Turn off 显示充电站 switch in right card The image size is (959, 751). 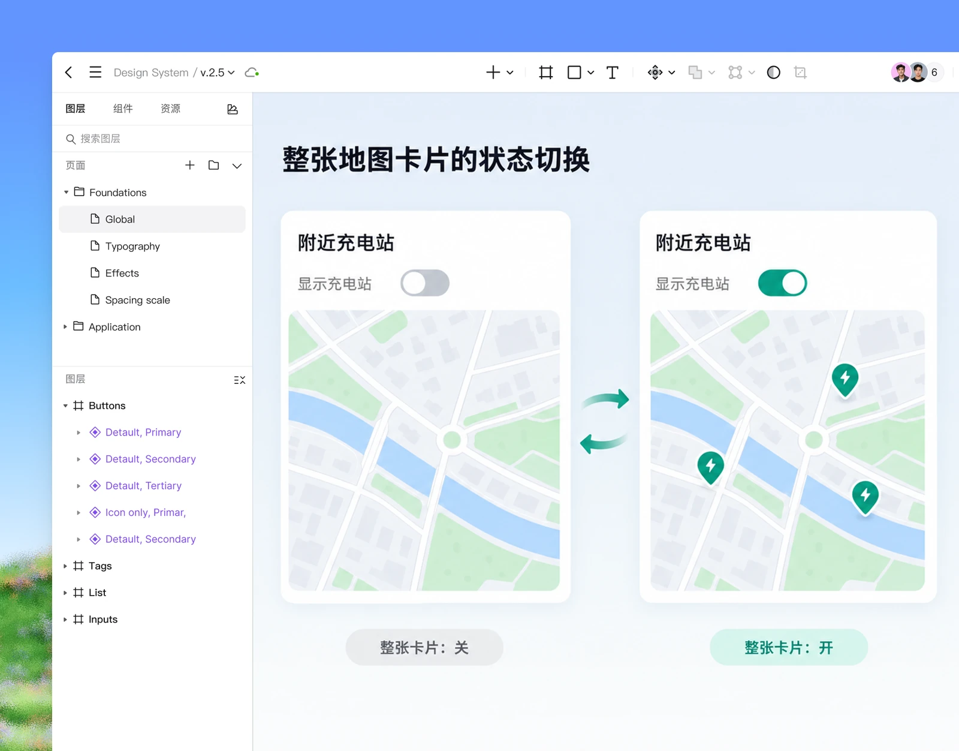point(782,283)
